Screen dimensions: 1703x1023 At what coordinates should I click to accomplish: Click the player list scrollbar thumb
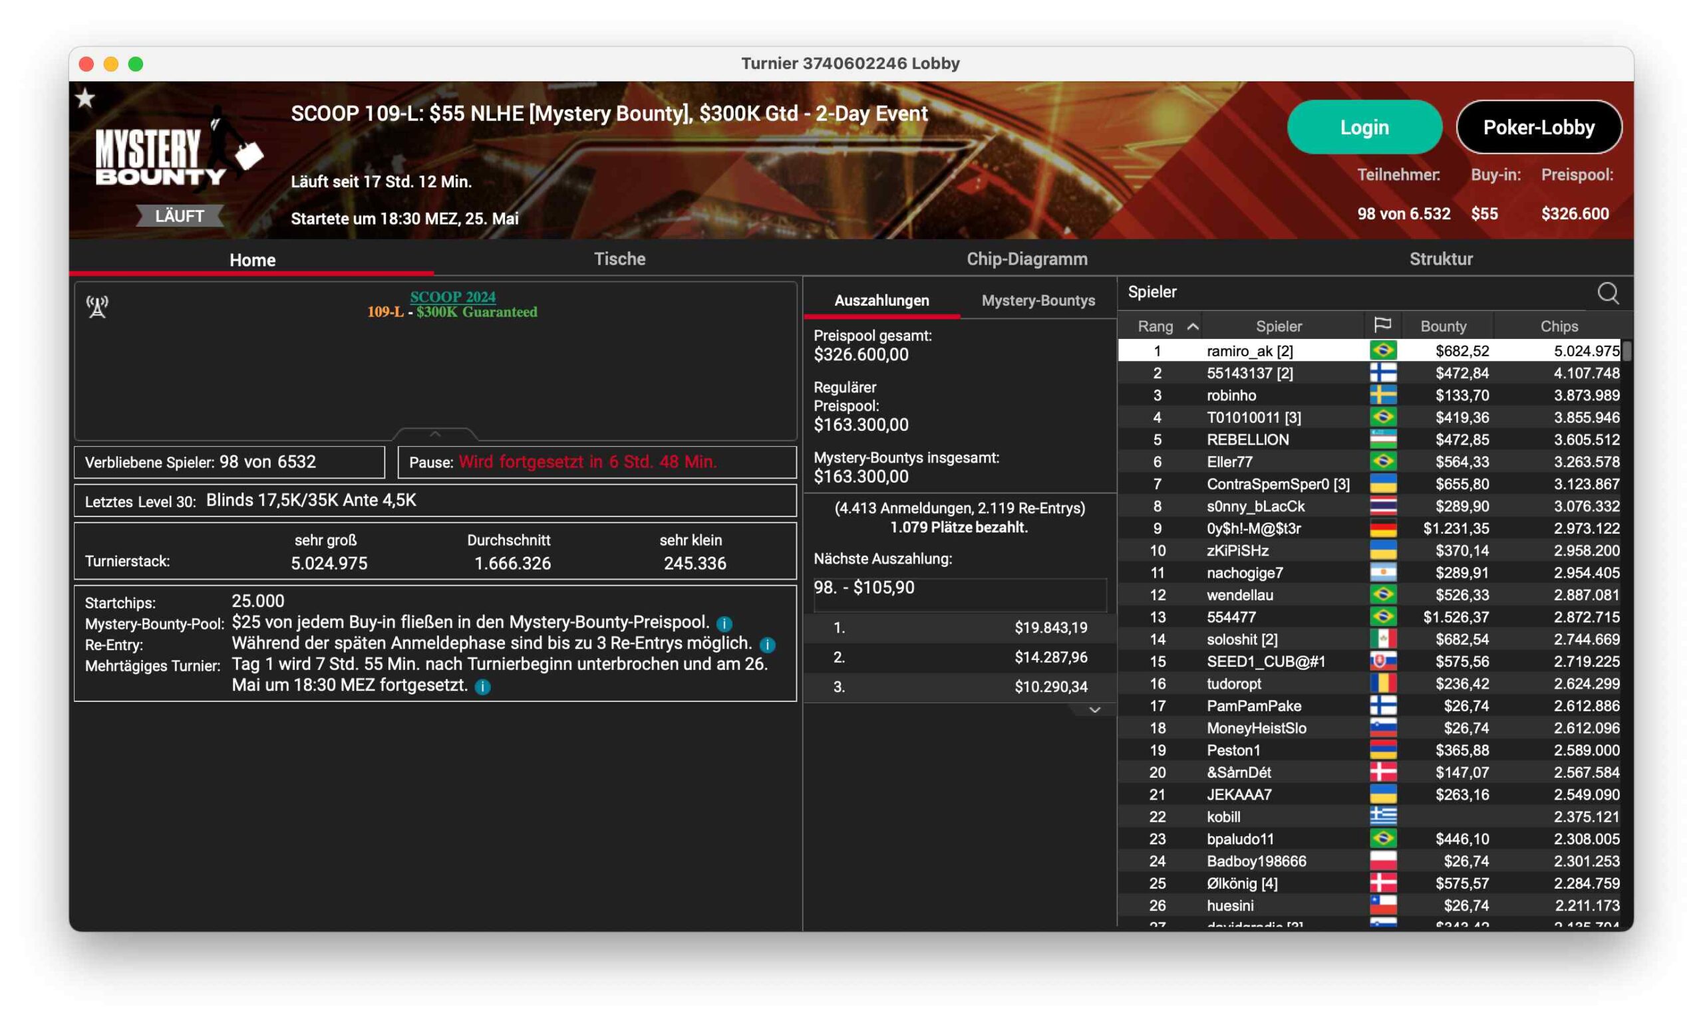(x=1626, y=351)
